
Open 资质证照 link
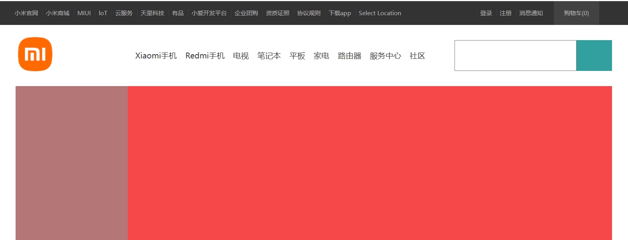click(278, 13)
